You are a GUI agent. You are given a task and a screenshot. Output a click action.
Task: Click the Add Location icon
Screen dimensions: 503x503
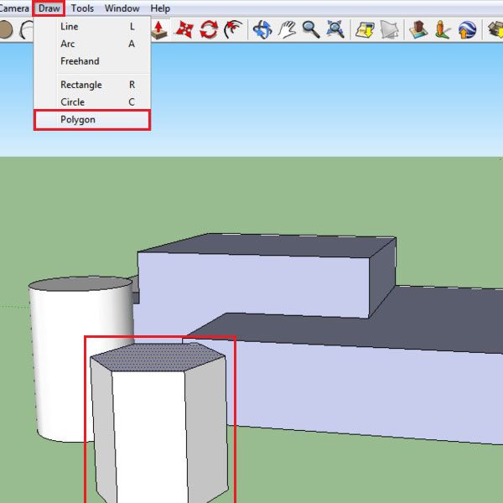pyautogui.click(x=365, y=30)
